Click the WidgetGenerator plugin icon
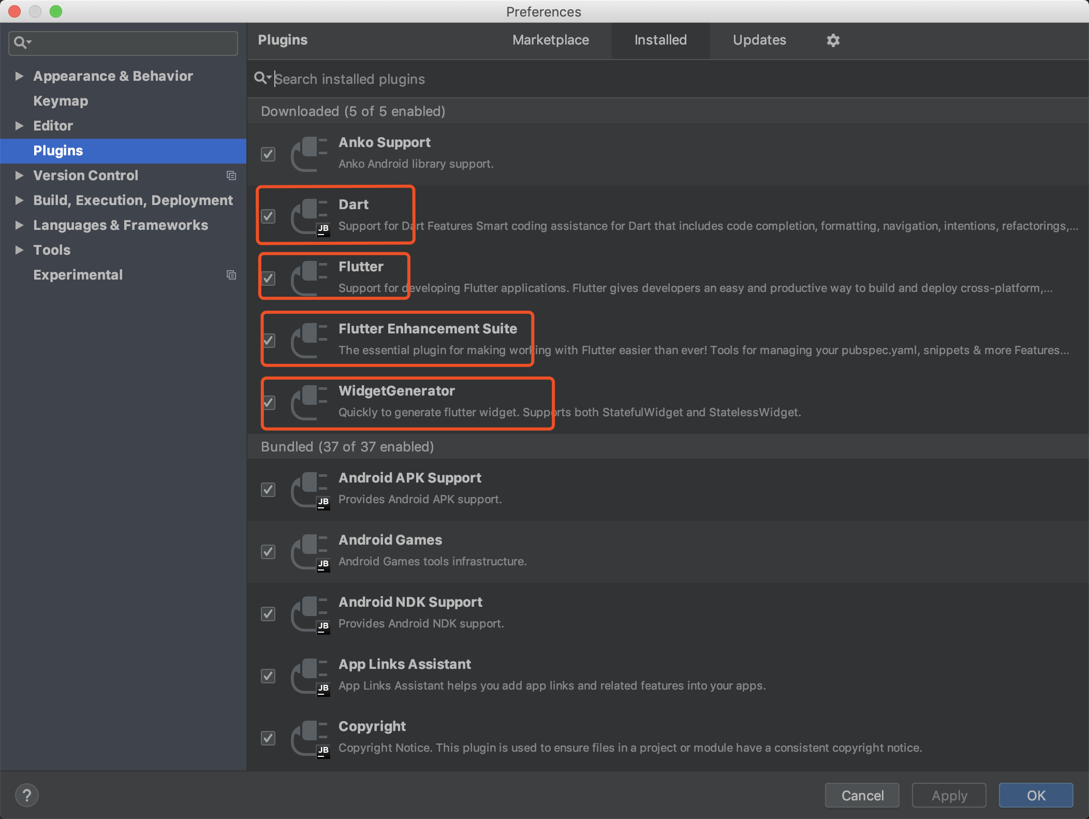Image resolution: width=1089 pixels, height=819 pixels. pyautogui.click(x=310, y=402)
